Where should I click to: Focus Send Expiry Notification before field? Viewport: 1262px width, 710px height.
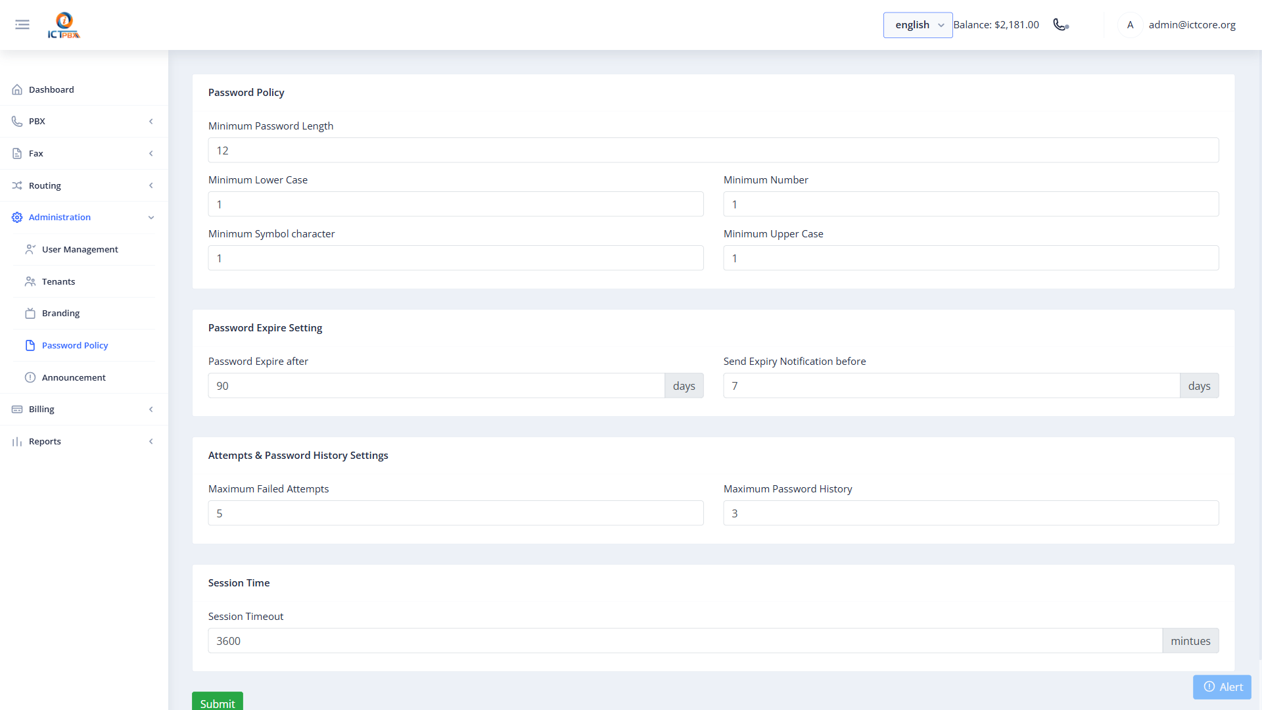tap(951, 386)
